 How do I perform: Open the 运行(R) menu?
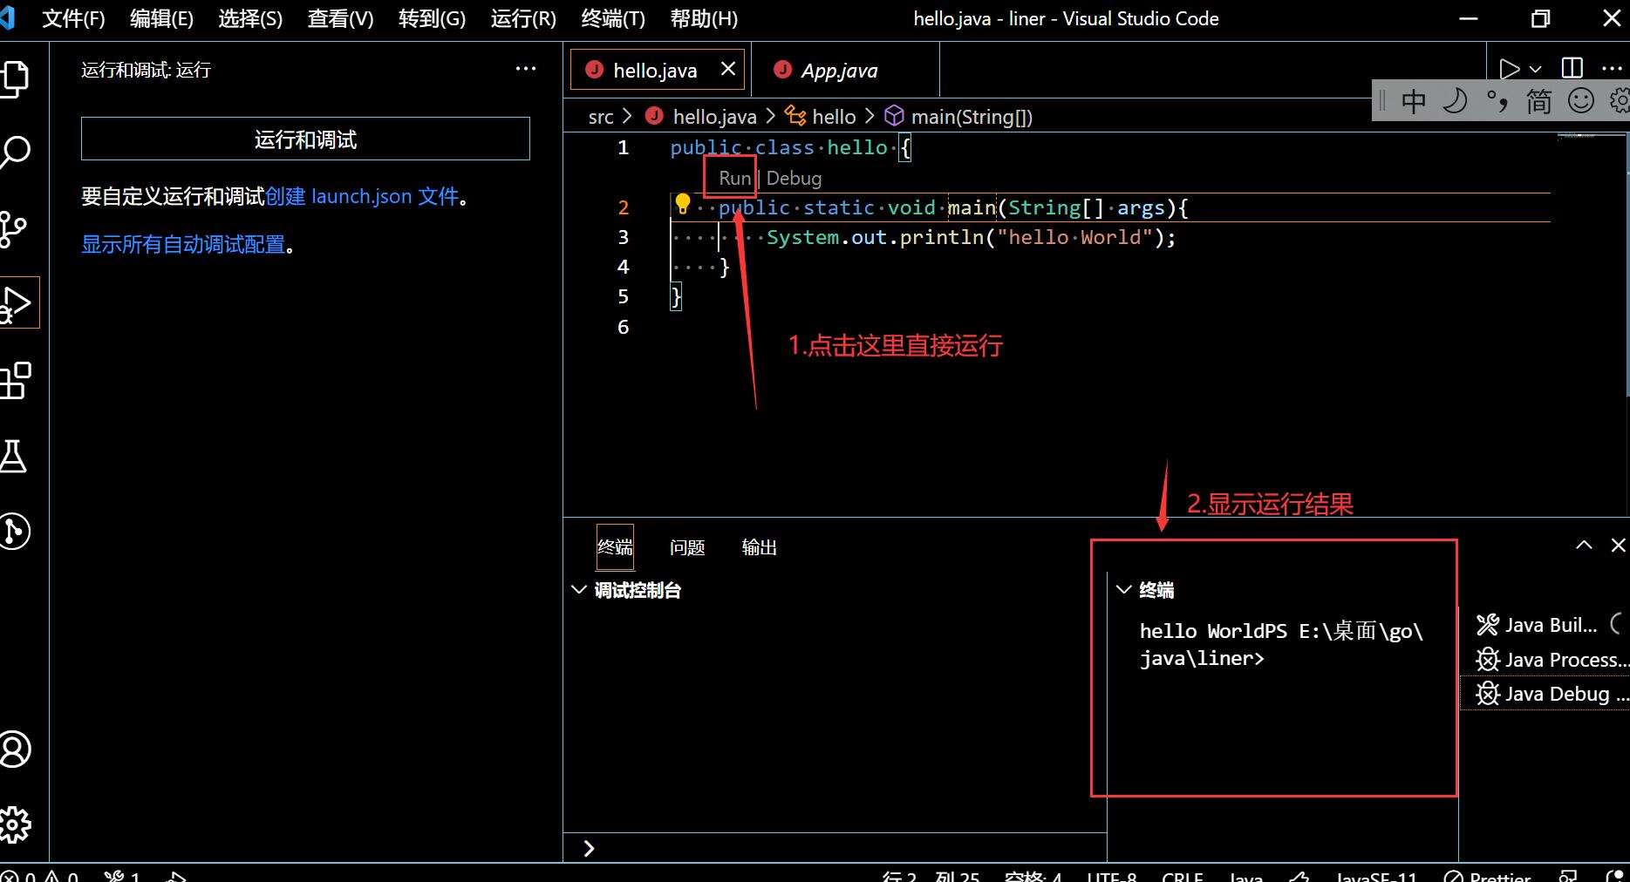pyautogui.click(x=522, y=18)
